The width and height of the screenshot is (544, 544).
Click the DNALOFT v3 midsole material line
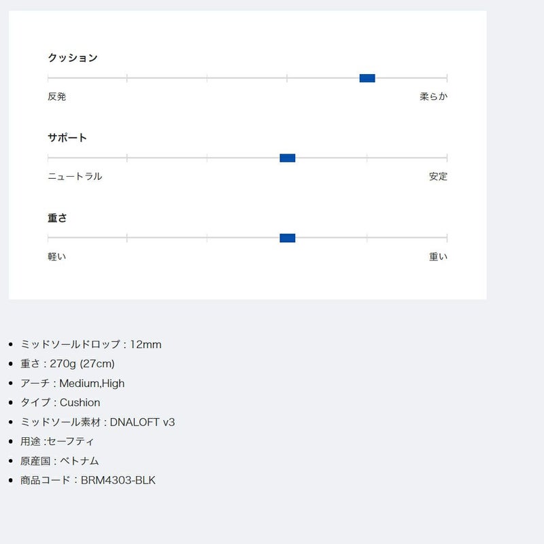click(x=98, y=422)
